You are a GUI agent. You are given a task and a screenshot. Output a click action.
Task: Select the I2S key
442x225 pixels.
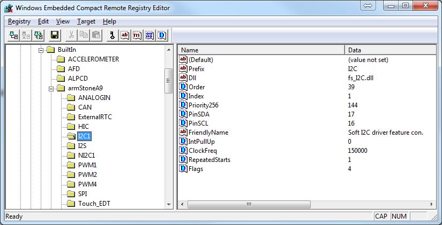[x=83, y=146]
